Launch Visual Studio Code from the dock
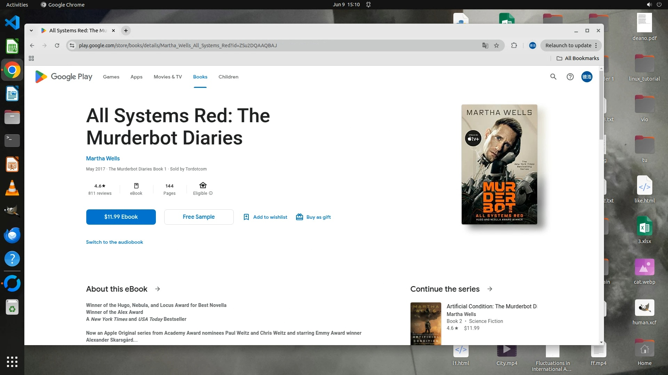This screenshot has height=375, width=668. pyautogui.click(x=12, y=23)
